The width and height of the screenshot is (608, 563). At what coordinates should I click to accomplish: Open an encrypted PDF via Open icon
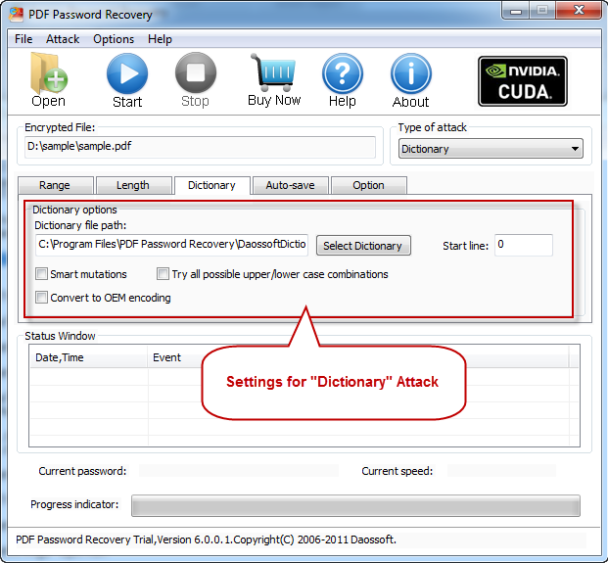49,80
